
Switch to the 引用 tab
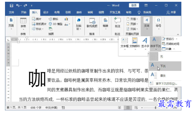pos(68,12)
